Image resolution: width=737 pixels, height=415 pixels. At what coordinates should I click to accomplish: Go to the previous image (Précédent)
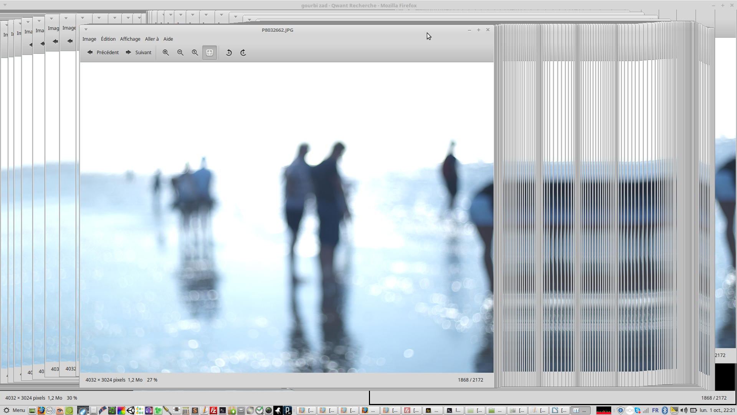103,53
